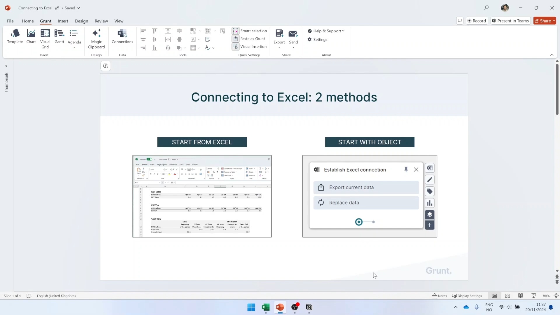Toggle Smart selection quick setting
Image resolution: width=560 pixels, height=315 pixels.
(x=250, y=31)
